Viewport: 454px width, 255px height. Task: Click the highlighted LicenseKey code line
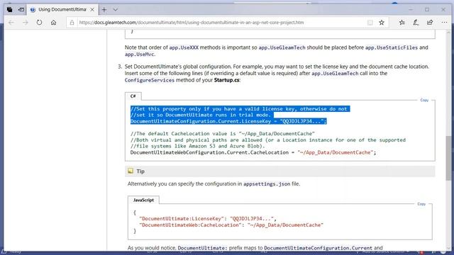point(228,121)
